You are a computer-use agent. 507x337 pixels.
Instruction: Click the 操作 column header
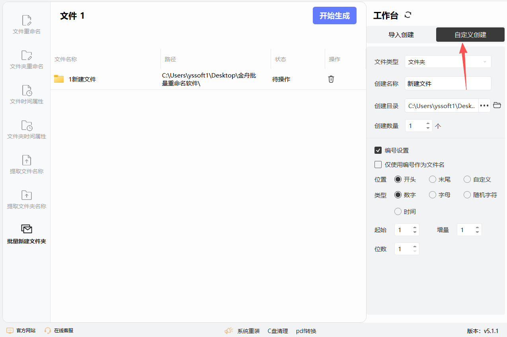[x=335, y=59]
